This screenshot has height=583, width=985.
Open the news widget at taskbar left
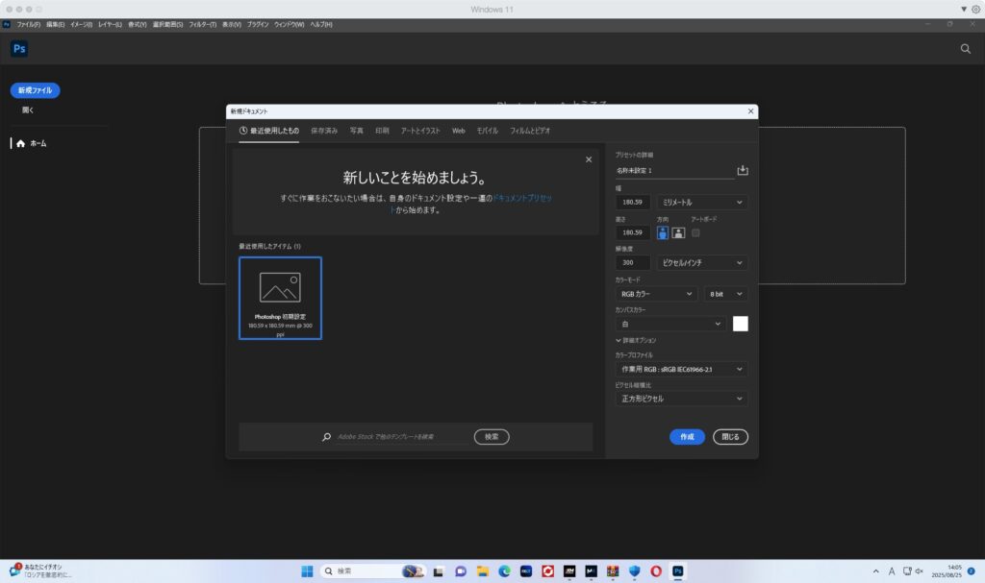pyautogui.click(x=40, y=571)
